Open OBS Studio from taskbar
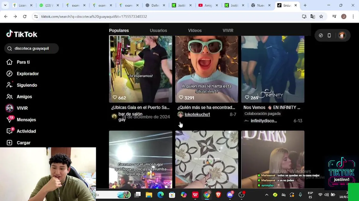The height and width of the screenshot is (201, 359). click(242, 195)
